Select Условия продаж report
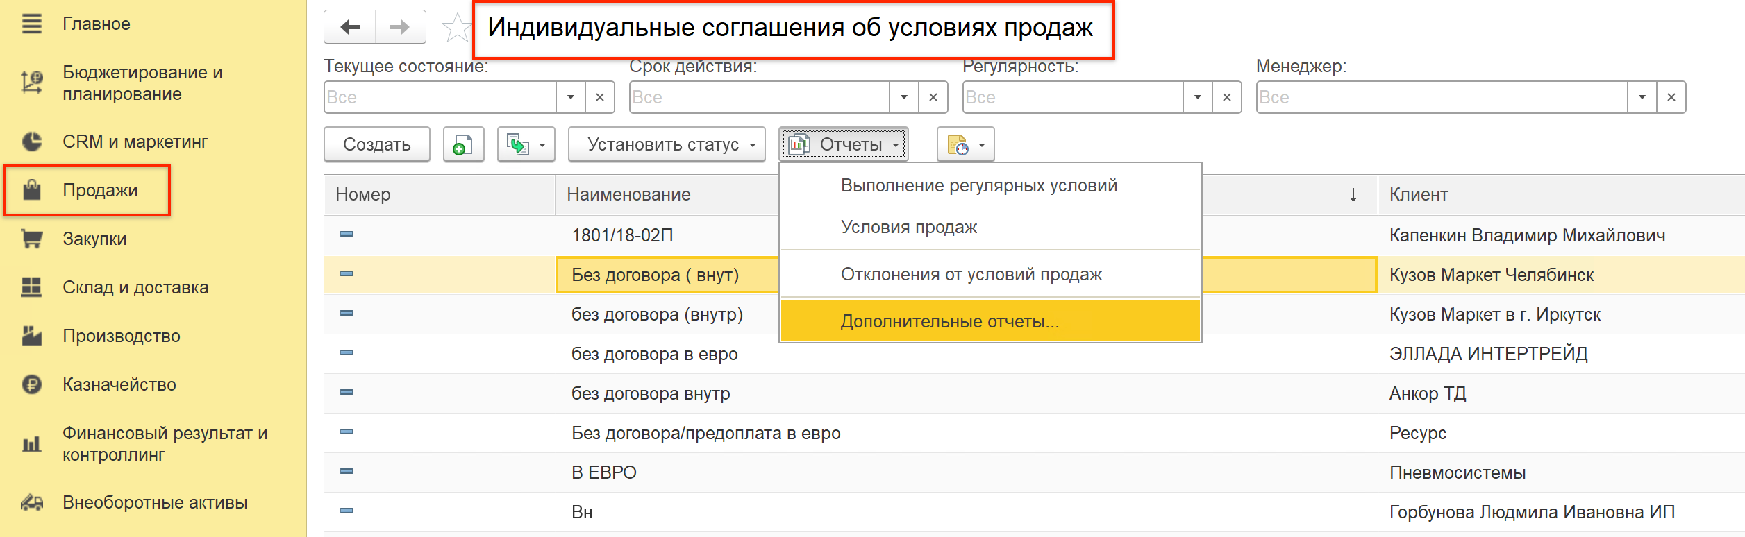This screenshot has width=1745, height=537. 908,227
